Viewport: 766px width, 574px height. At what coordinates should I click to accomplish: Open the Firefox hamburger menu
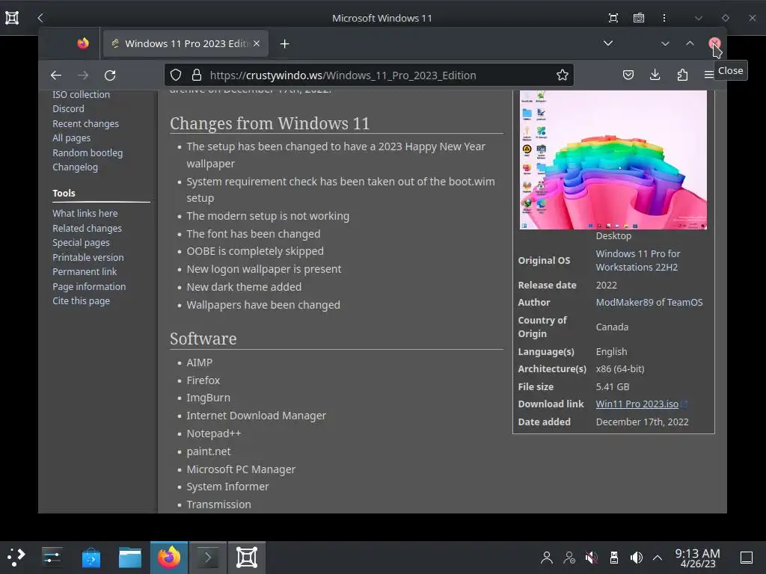coord(708,75)
